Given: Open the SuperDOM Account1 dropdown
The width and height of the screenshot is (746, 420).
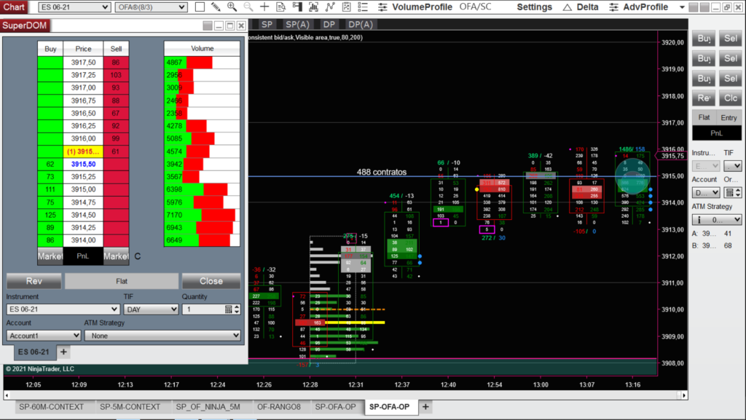Looking at the screenshot, I should (x=44, y=336).
